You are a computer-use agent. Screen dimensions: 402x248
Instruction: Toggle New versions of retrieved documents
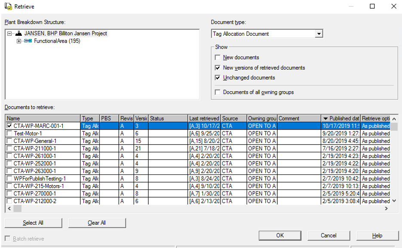(218, 68)
